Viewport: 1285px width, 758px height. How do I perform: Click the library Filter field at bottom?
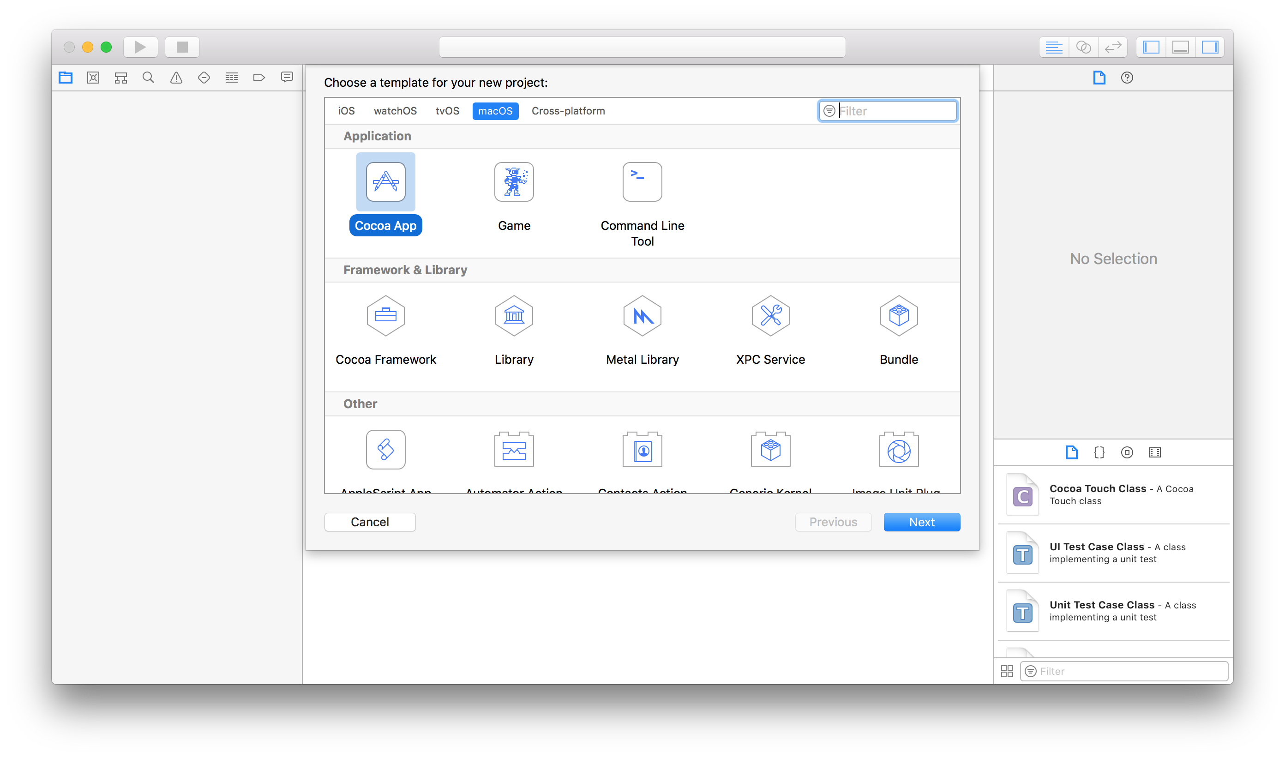(x=1124, y=671)
